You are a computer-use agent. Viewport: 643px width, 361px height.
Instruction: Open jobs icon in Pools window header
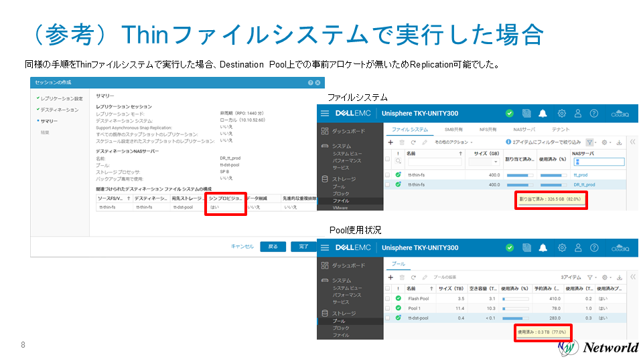click(526, 247)
